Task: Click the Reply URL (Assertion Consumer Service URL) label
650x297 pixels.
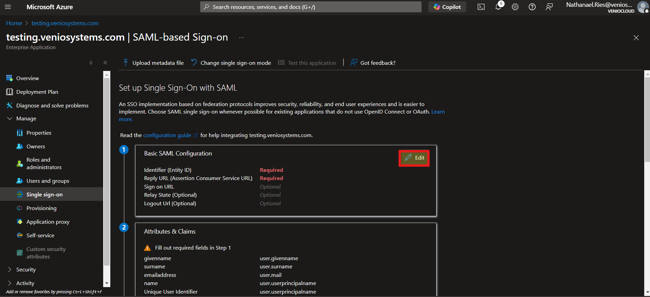Action: 198,178
